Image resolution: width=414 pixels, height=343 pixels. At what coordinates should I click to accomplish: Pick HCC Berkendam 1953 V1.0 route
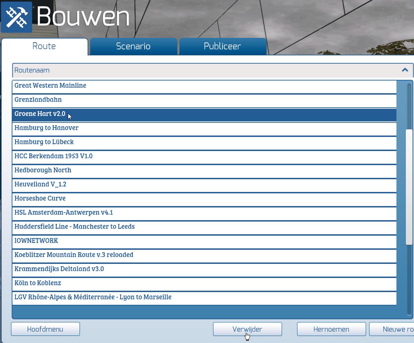[53, 156]
